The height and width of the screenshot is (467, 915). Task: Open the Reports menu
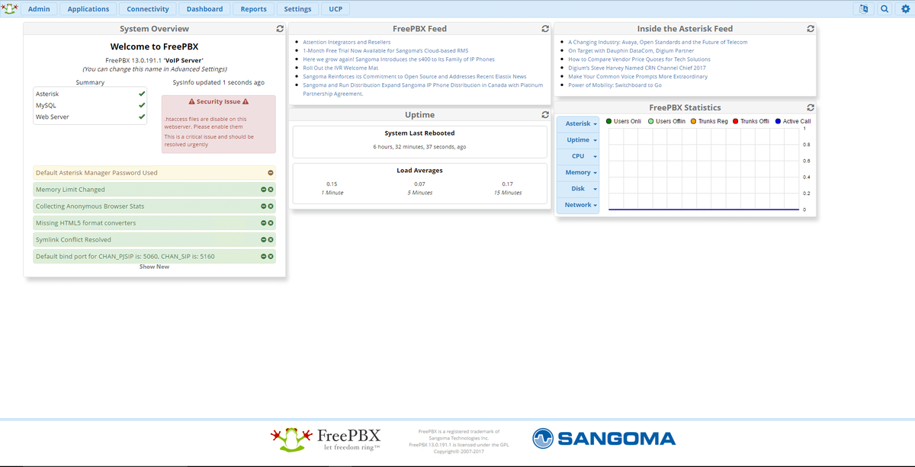point(254,9)
